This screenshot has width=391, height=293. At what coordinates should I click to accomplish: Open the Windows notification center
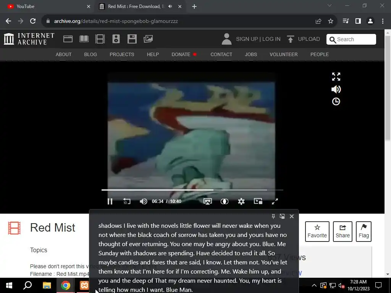378,285
